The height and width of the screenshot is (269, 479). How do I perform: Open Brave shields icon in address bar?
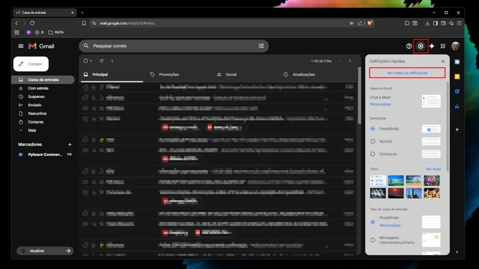pyautogui.click(x=370, y=23)
